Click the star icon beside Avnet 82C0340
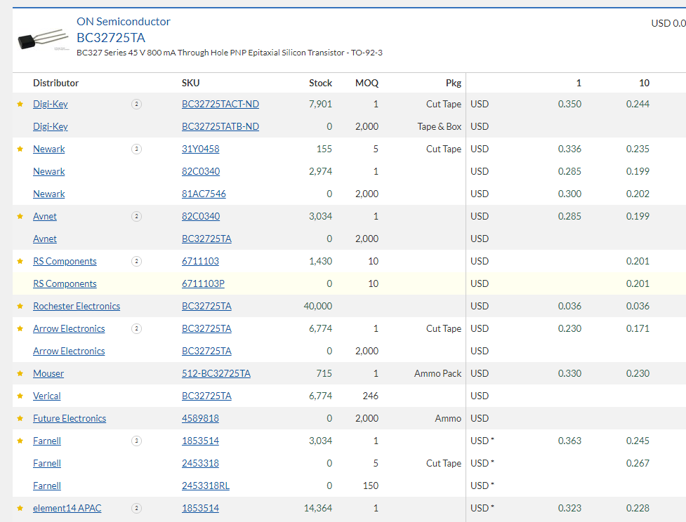The width and height of the screenshot is (686, 522). [x=20, y=216]
